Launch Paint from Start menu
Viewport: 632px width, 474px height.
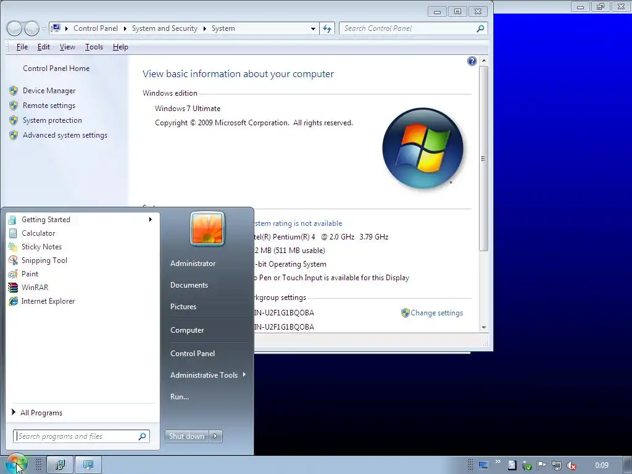[x=30, y=274]
